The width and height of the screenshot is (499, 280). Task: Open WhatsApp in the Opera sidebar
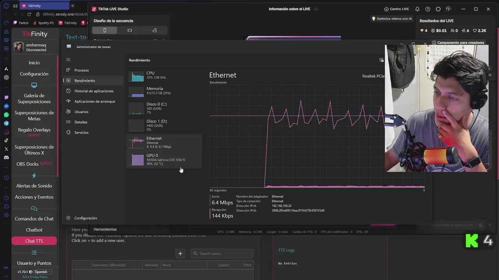[6, 115]
